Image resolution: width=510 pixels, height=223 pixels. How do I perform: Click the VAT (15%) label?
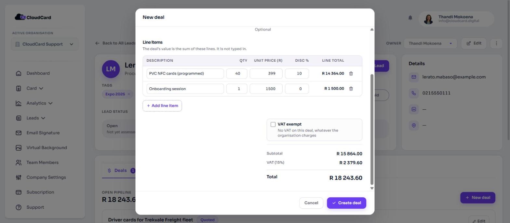[x=275, y=163]
